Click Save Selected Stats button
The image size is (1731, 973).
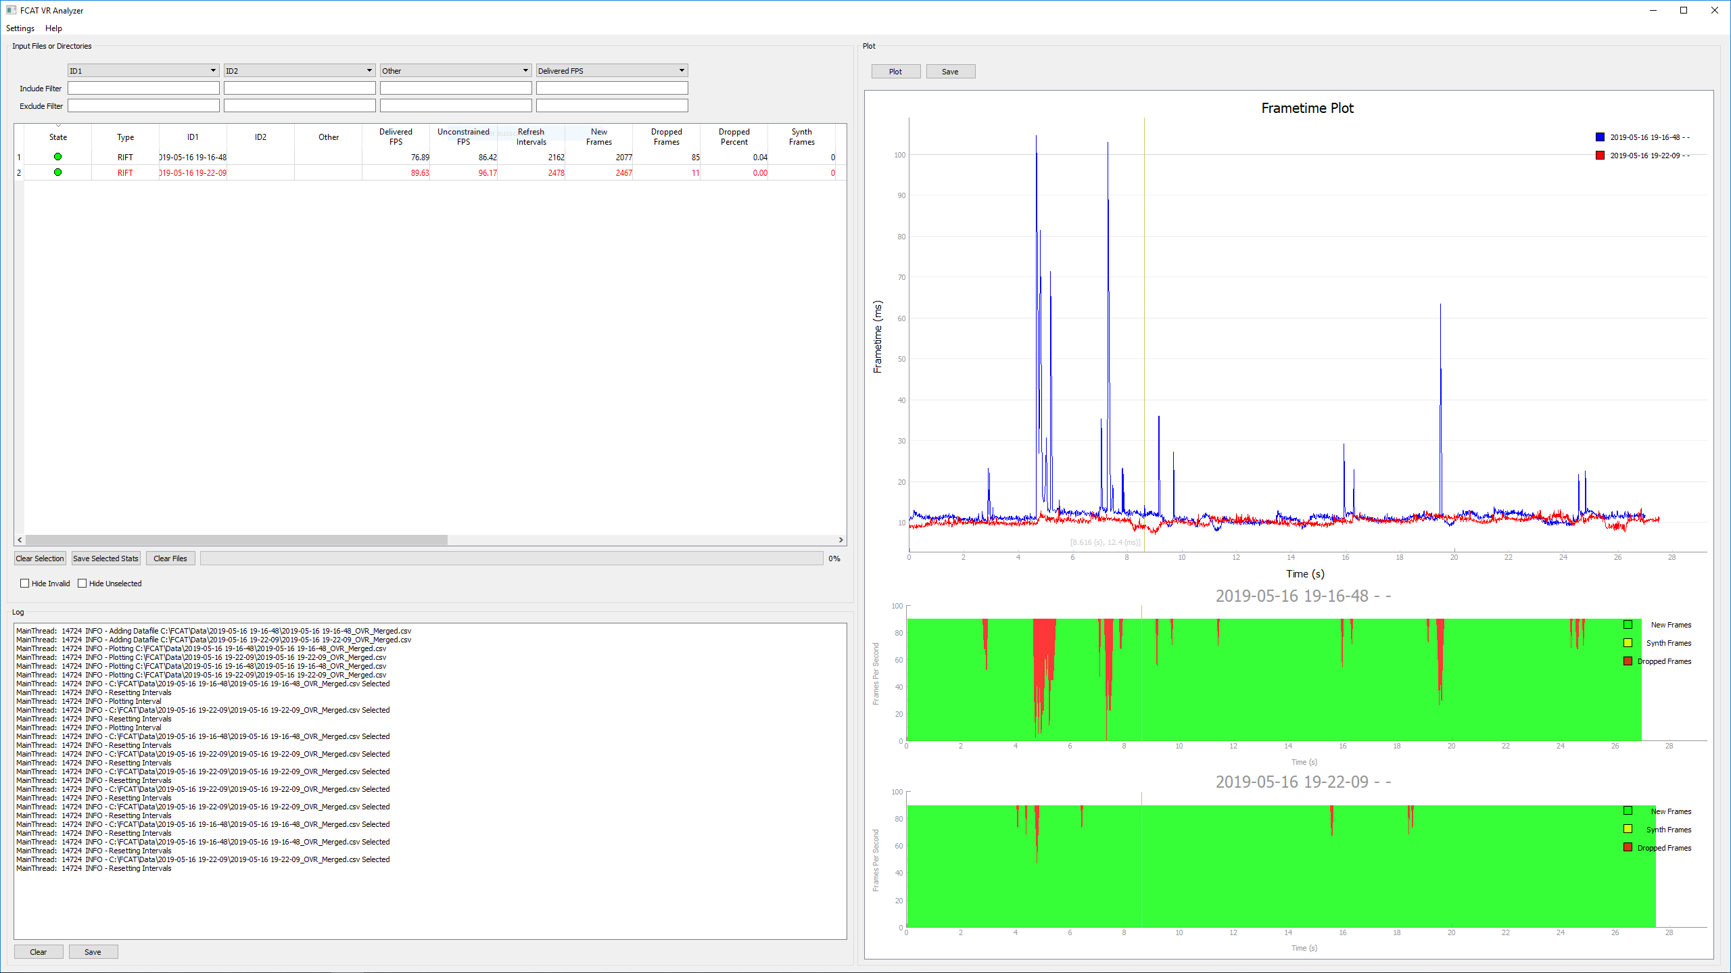[x=105, y=559]
